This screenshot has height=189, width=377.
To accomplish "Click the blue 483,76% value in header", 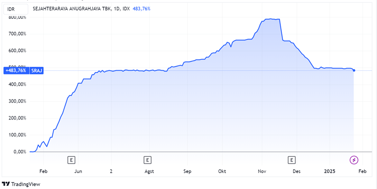I will click(141, 9).
